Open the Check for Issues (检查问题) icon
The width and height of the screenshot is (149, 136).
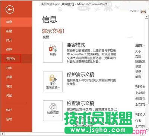pyautogui.click(x=53, y=111)
